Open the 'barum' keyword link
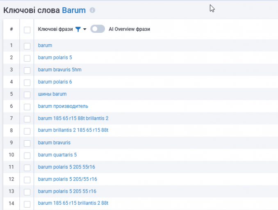This screenshot has width=278, height=210. pyautogui.click(x=45, y=46)
